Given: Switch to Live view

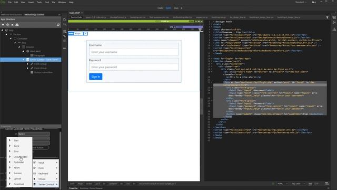Looking at the screenshot, I should pos(176,8).
